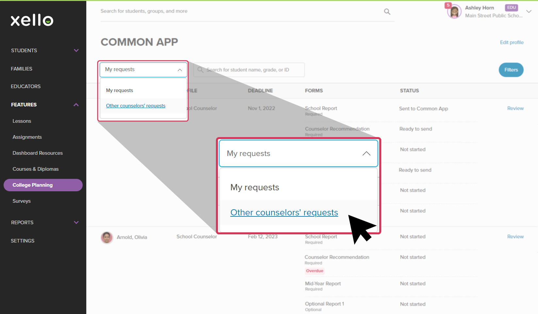Open the Edit profile link
Image resolution: width=538 pixels, height=314 pixels.
[511, 42]
